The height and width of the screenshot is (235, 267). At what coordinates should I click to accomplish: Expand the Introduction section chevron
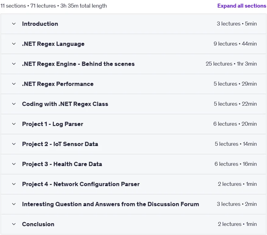point(14,24)
